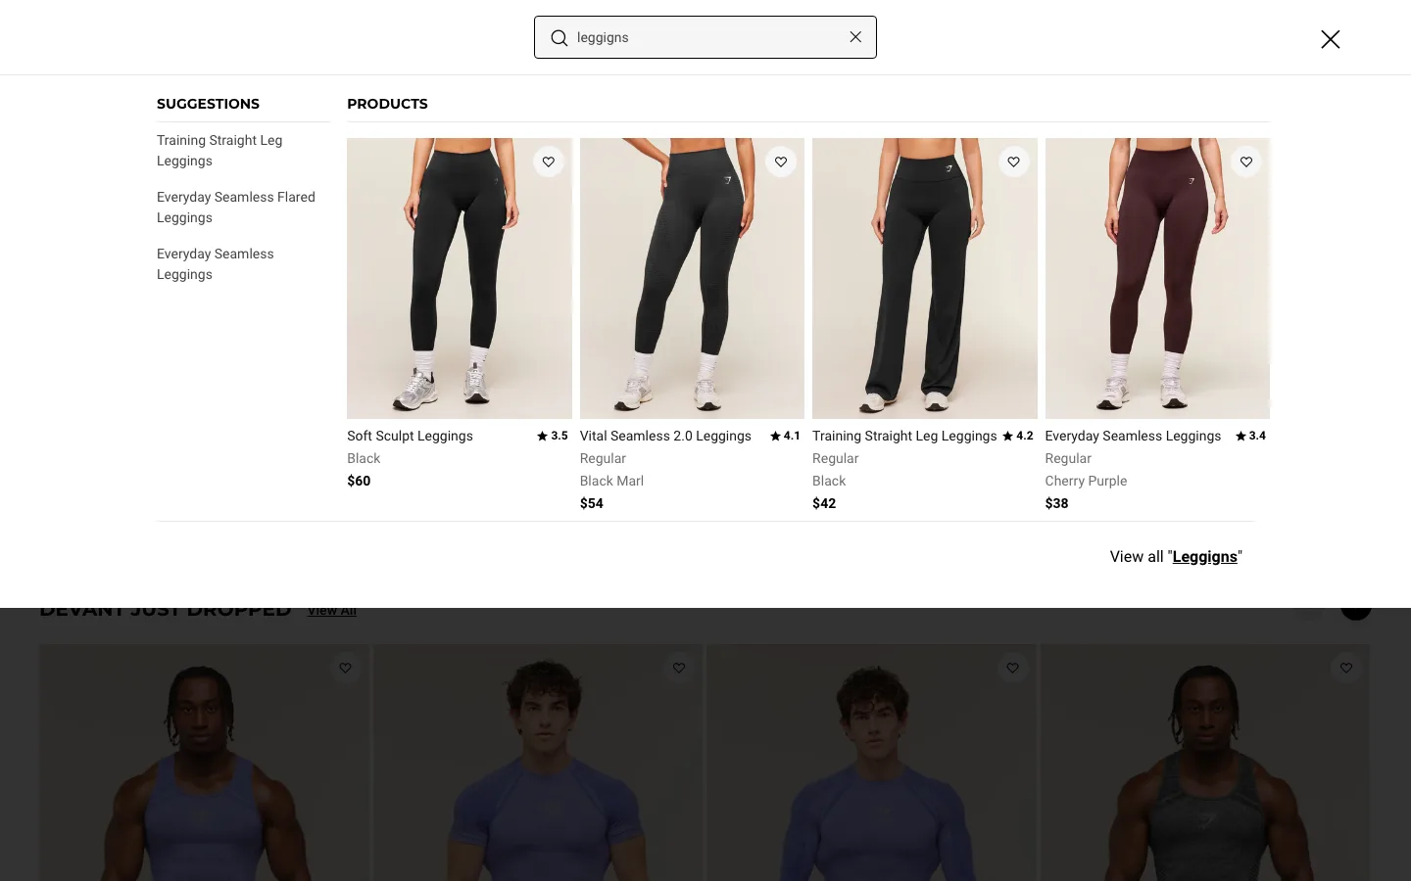Select the Everyday Seamless Leggings suggestion
Viewport: 1411px width, 881px height.
pyautogui.click(x=216, y=264)
